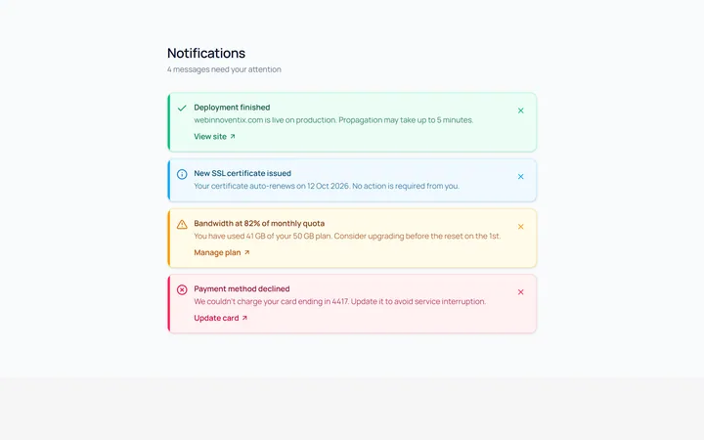Click the Bandwidth at 82% of monthly quota title
704x440 pixels.
[259, 223]
